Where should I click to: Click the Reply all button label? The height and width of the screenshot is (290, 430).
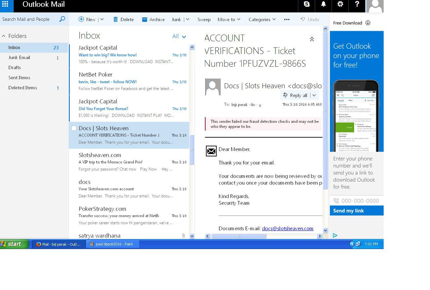click(299, 95)
